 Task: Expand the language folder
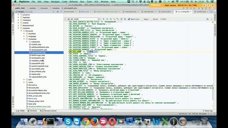point(24,36)
